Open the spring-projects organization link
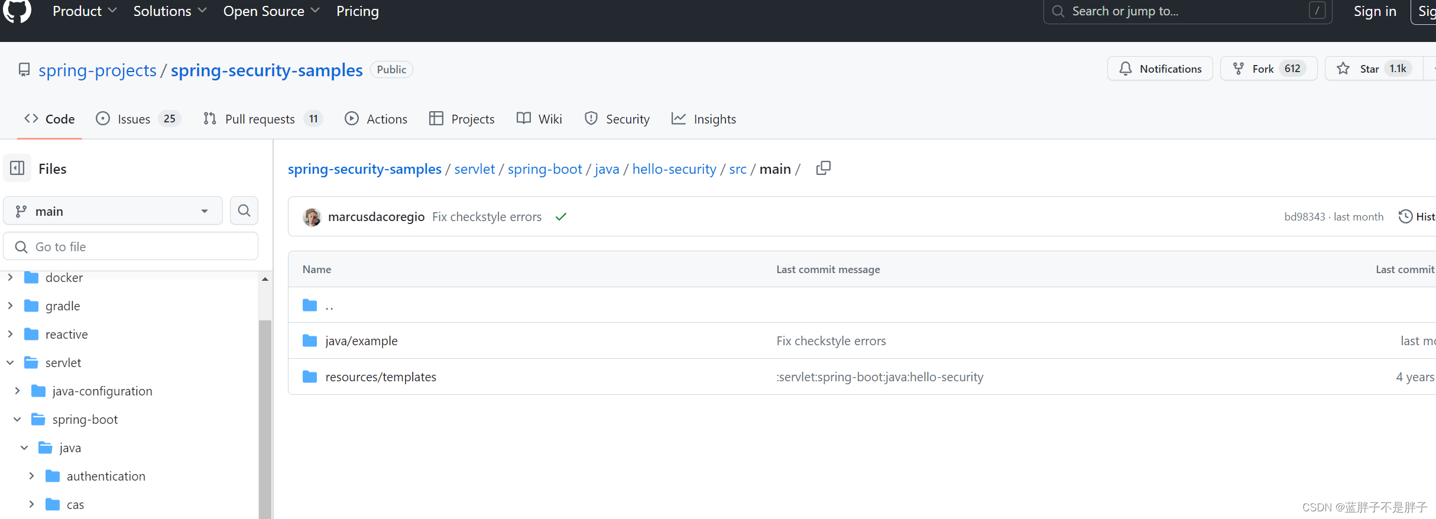1436x519 pixels. (x=98, y=70)
